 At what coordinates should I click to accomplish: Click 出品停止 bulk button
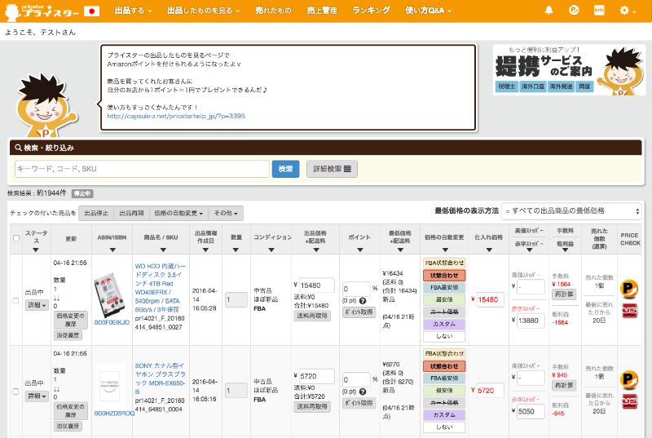tap(96, 213)
